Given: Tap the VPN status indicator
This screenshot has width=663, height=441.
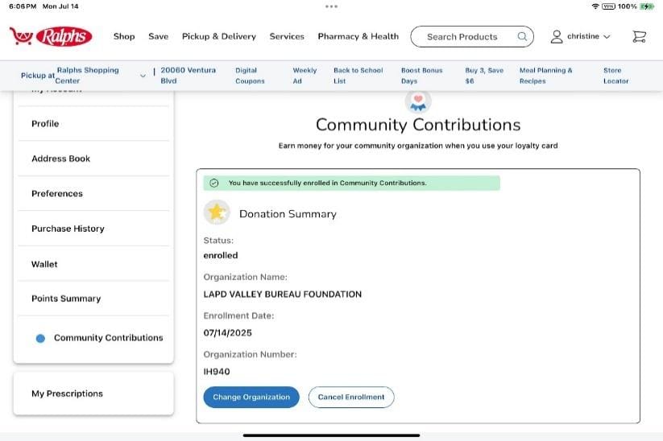Looking at the screenshot, I should click(x=608, y=6).
